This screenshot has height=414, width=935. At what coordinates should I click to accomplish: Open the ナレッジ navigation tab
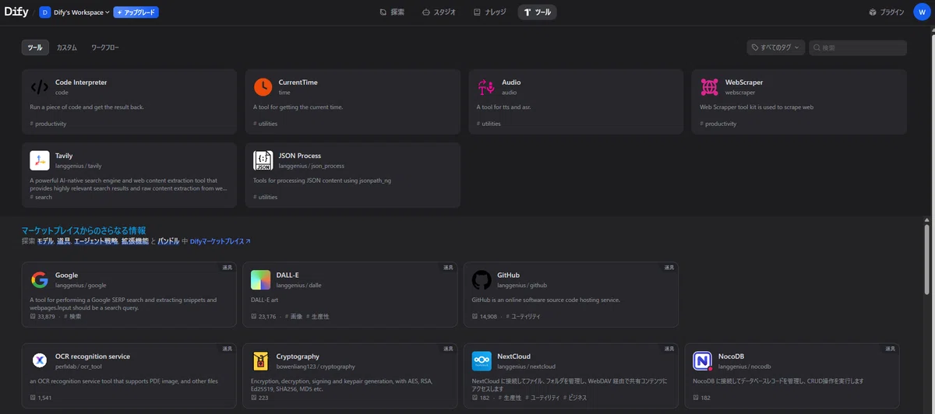tap(489, 12)
